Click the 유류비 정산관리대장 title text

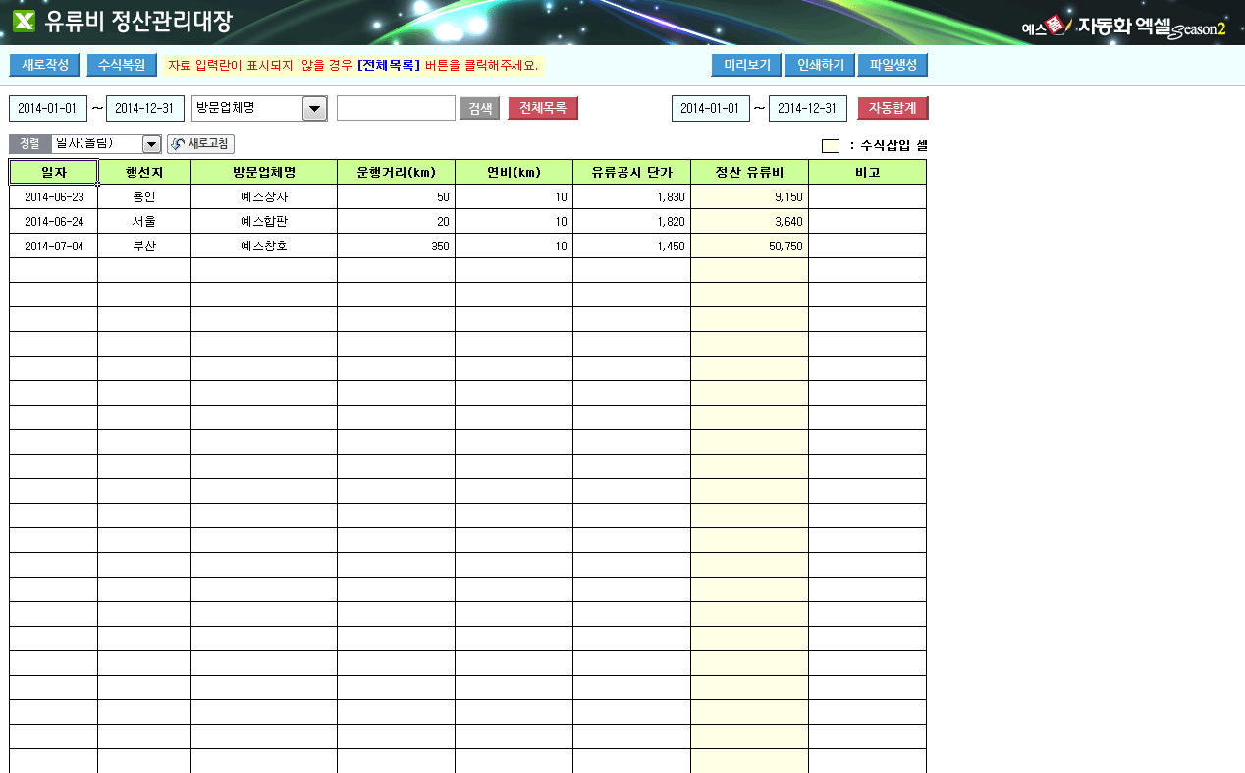138,22
